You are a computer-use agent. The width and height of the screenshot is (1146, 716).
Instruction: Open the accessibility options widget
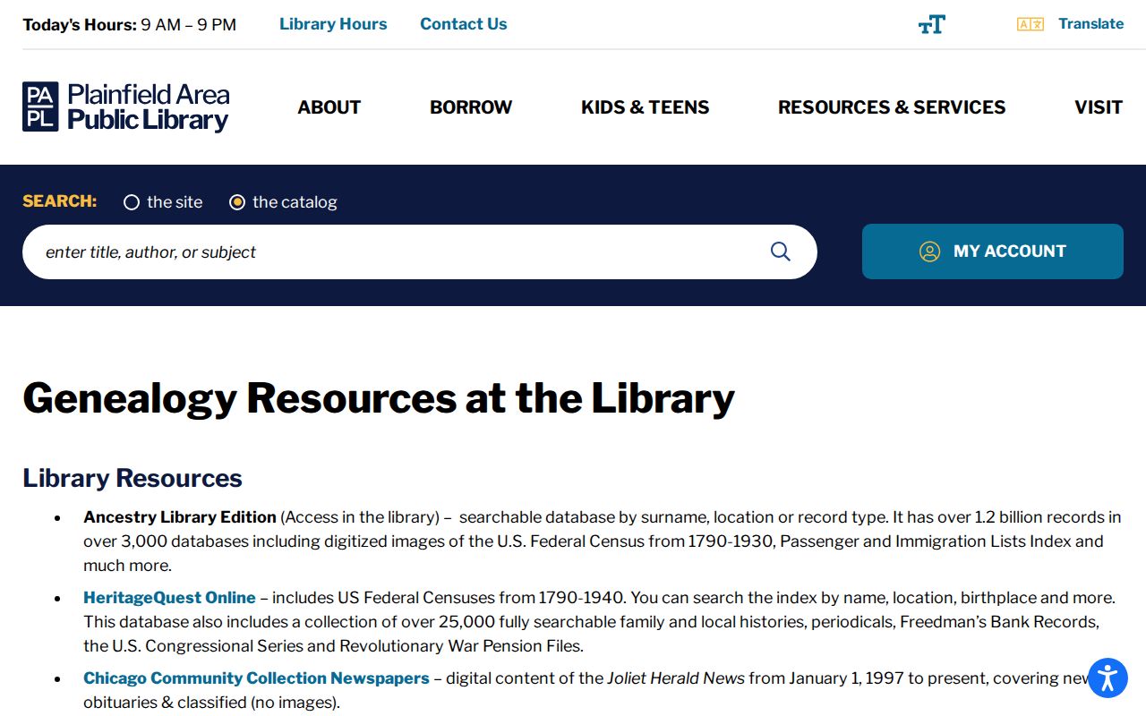1108,678
